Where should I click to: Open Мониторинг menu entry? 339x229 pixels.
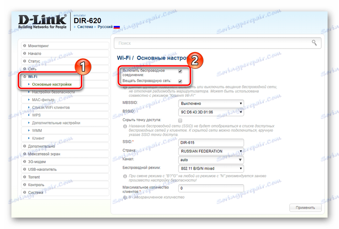click(x=65, y=46)
